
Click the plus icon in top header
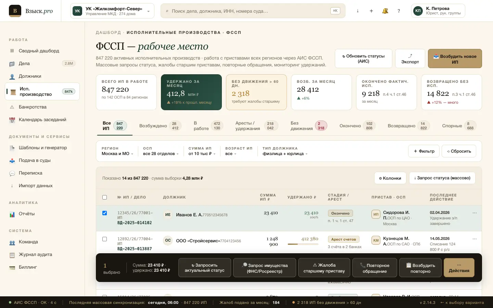click(371, 11)
